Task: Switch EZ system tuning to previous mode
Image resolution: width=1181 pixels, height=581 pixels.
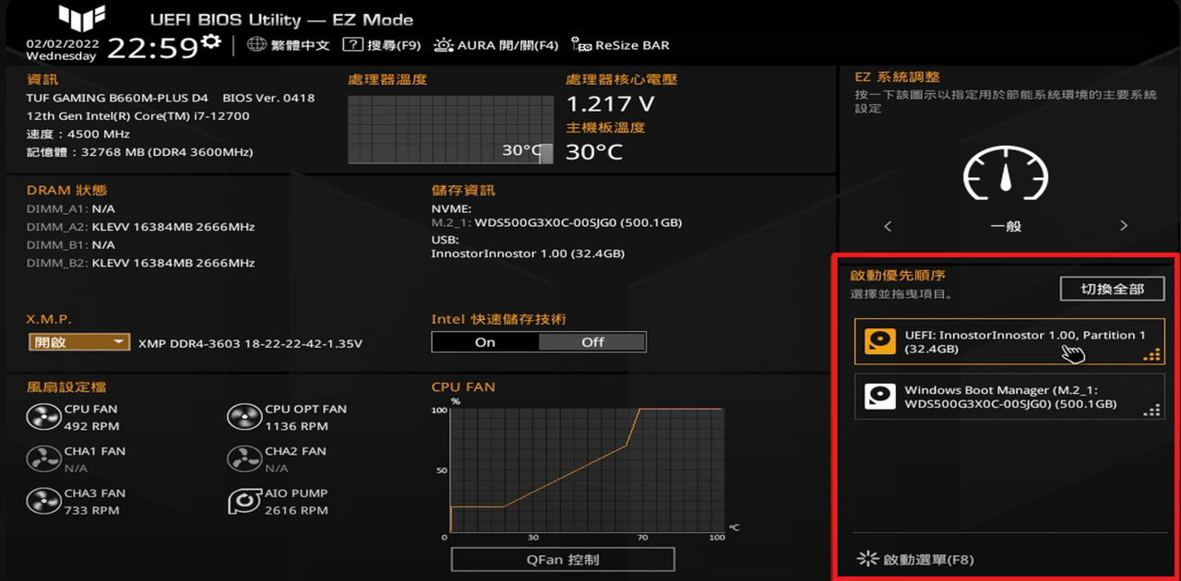Action: 888,226
